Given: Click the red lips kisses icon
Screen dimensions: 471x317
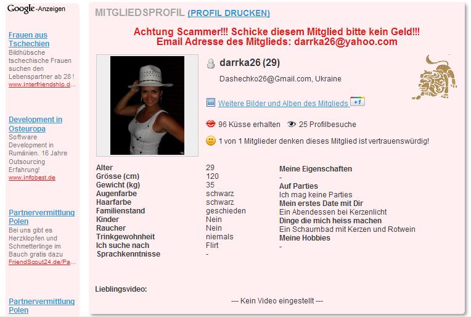Looking at the screenshot, I should pyautogui.click(x=211, y=124).
